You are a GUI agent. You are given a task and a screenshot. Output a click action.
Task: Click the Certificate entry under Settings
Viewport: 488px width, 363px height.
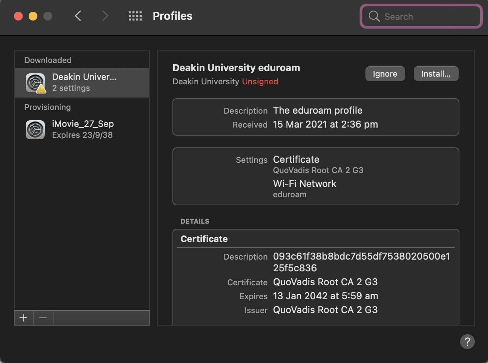pyautogui.click(x=296, y=159)
